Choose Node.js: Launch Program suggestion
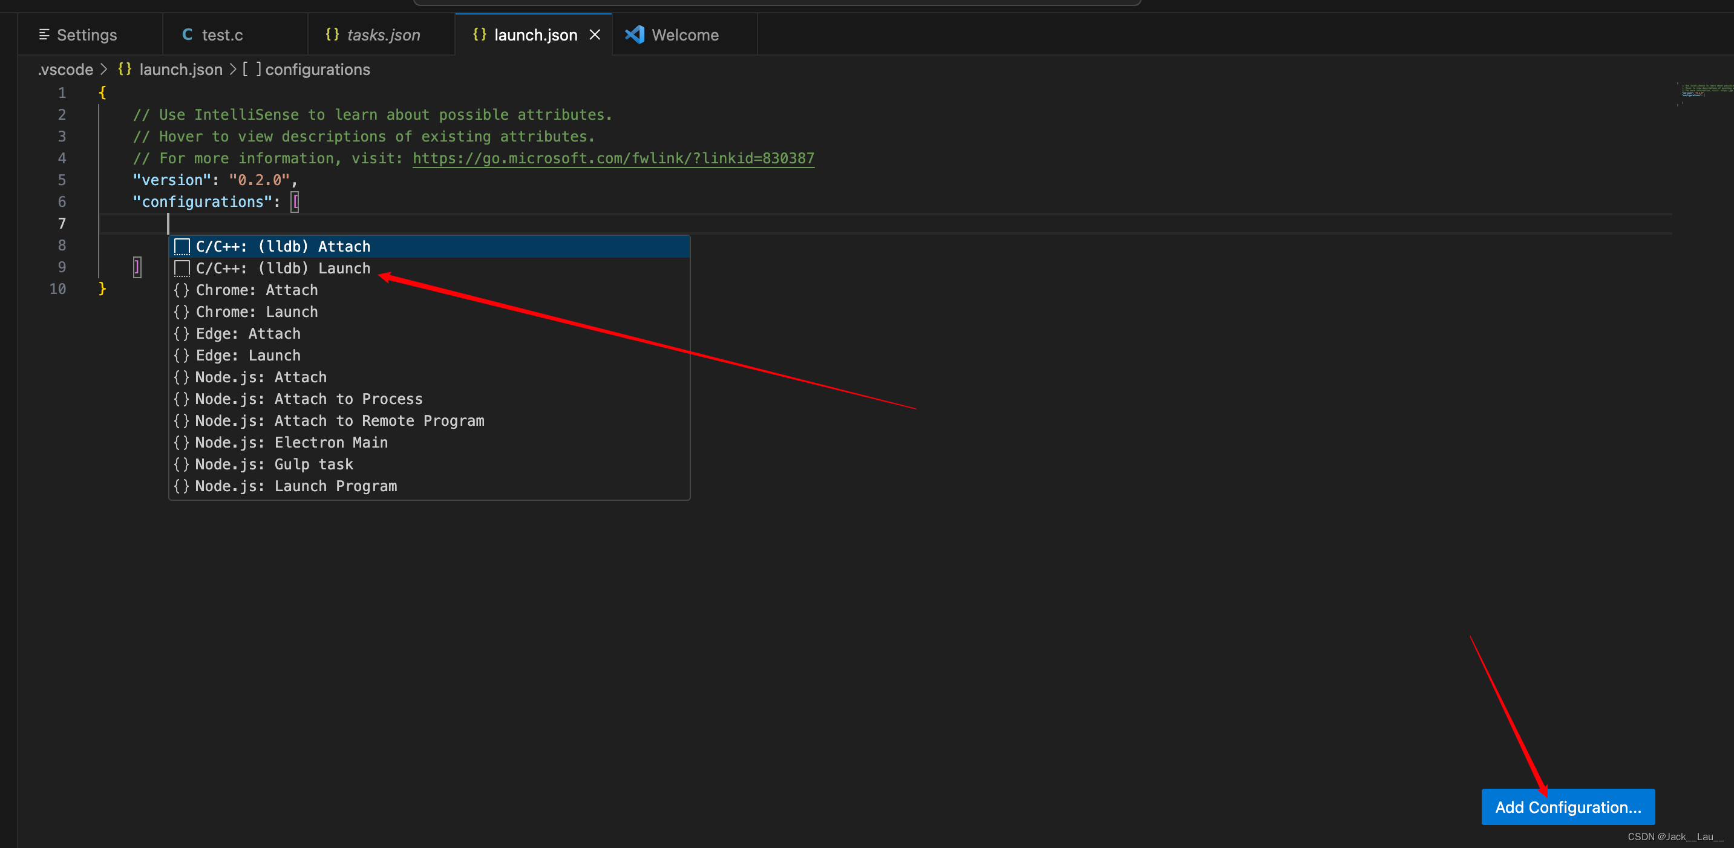This screenshot has width=1734, height=848. pyautogui.click(x=295, y=486)
